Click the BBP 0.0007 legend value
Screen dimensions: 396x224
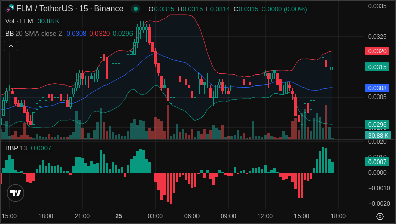41,148
